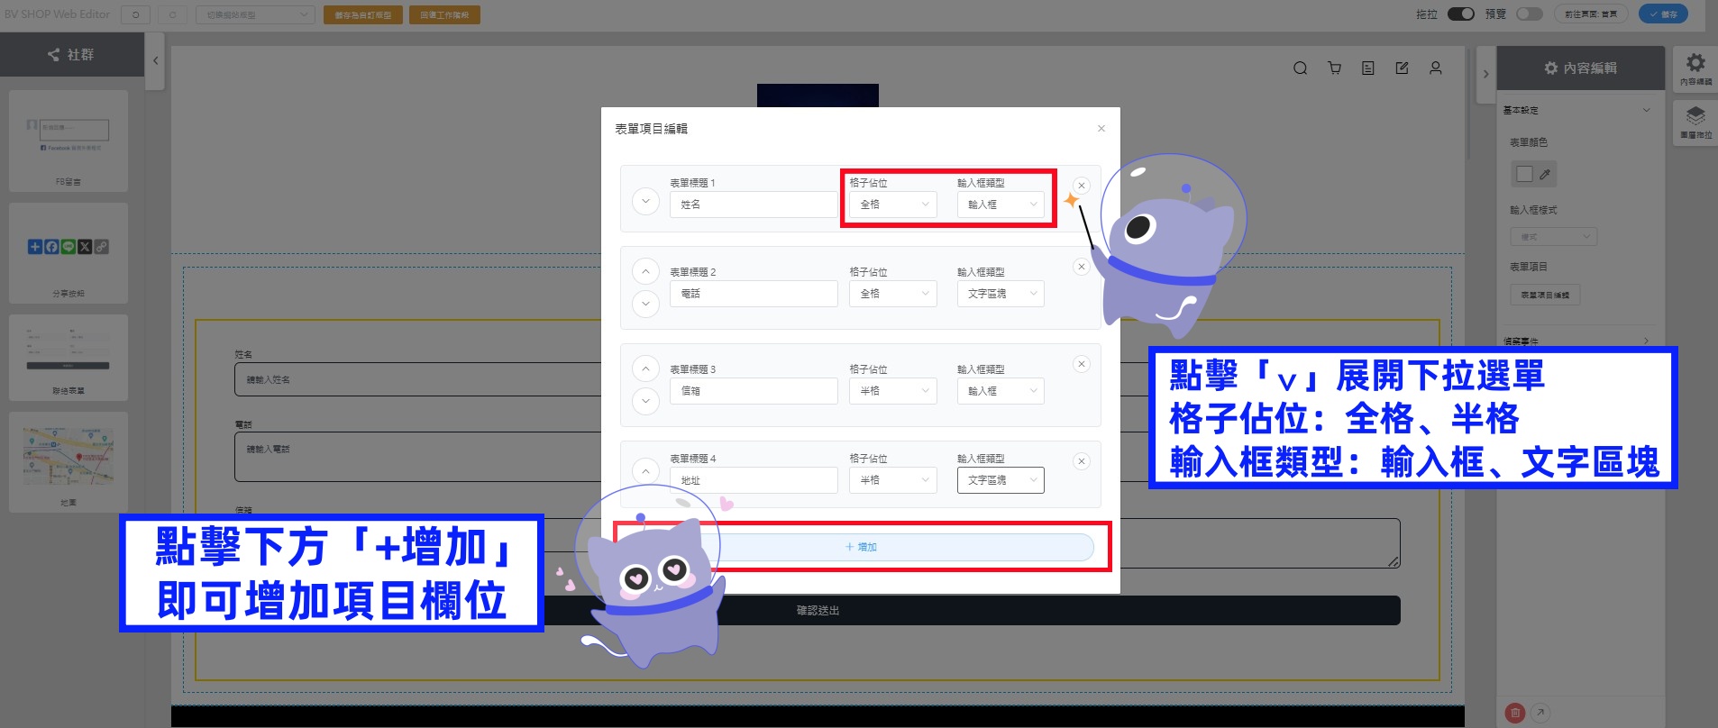Click the eyedropper icon under 表單顏色
Screen dimensions: 1718x728
(1545, 174)
